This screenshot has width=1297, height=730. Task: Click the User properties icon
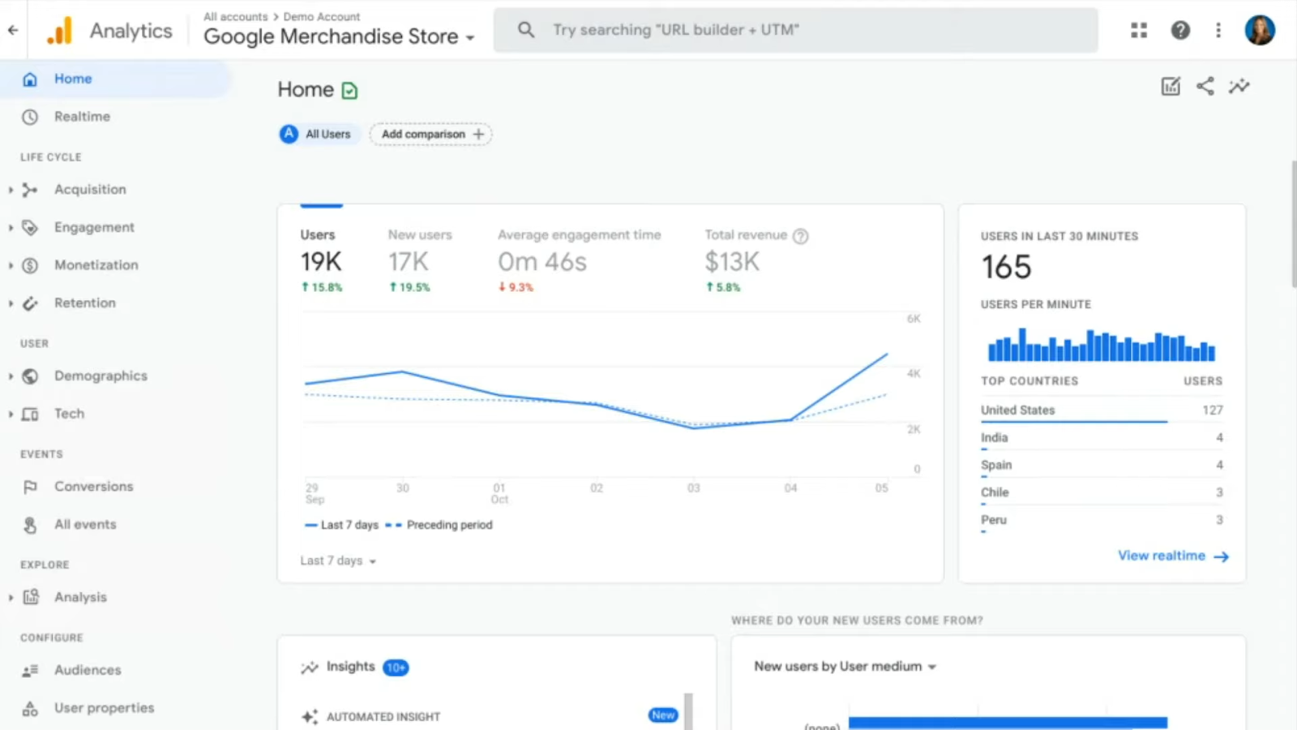pyautogui.click(x=30, y=708)
